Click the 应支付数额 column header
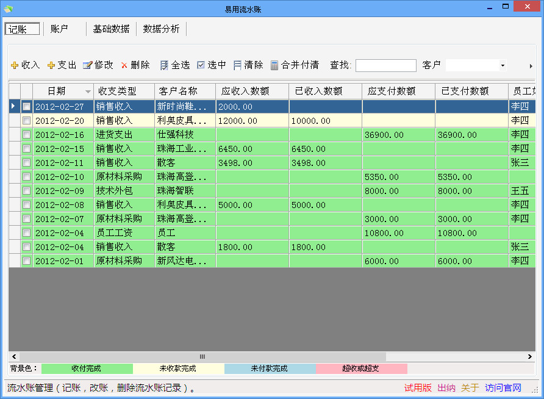The height and width of the screenshot is (399, 544). (399, 92)
